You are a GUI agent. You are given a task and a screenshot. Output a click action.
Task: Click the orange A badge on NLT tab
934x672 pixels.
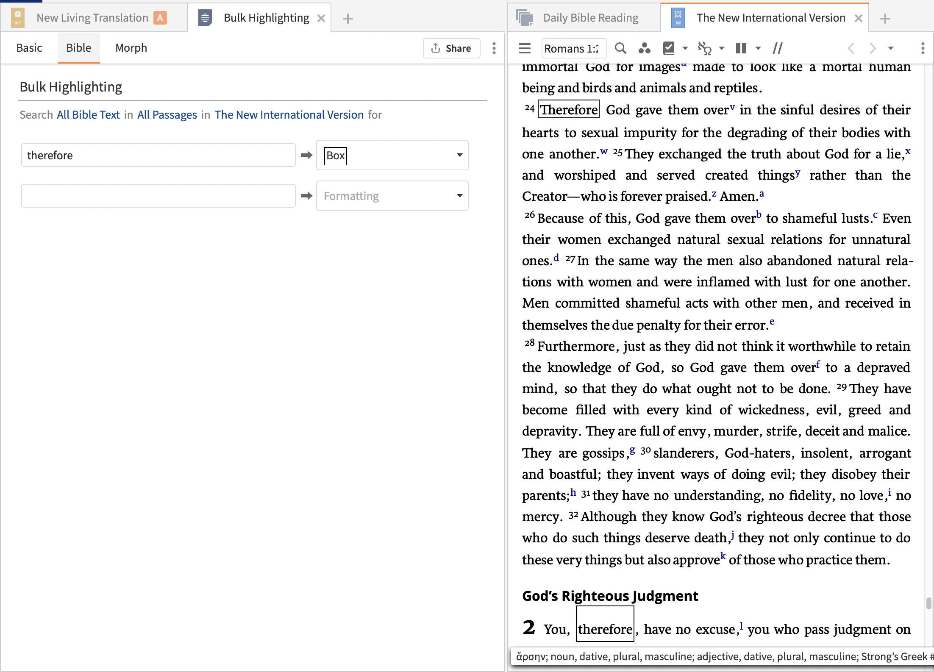click(160, 18)
